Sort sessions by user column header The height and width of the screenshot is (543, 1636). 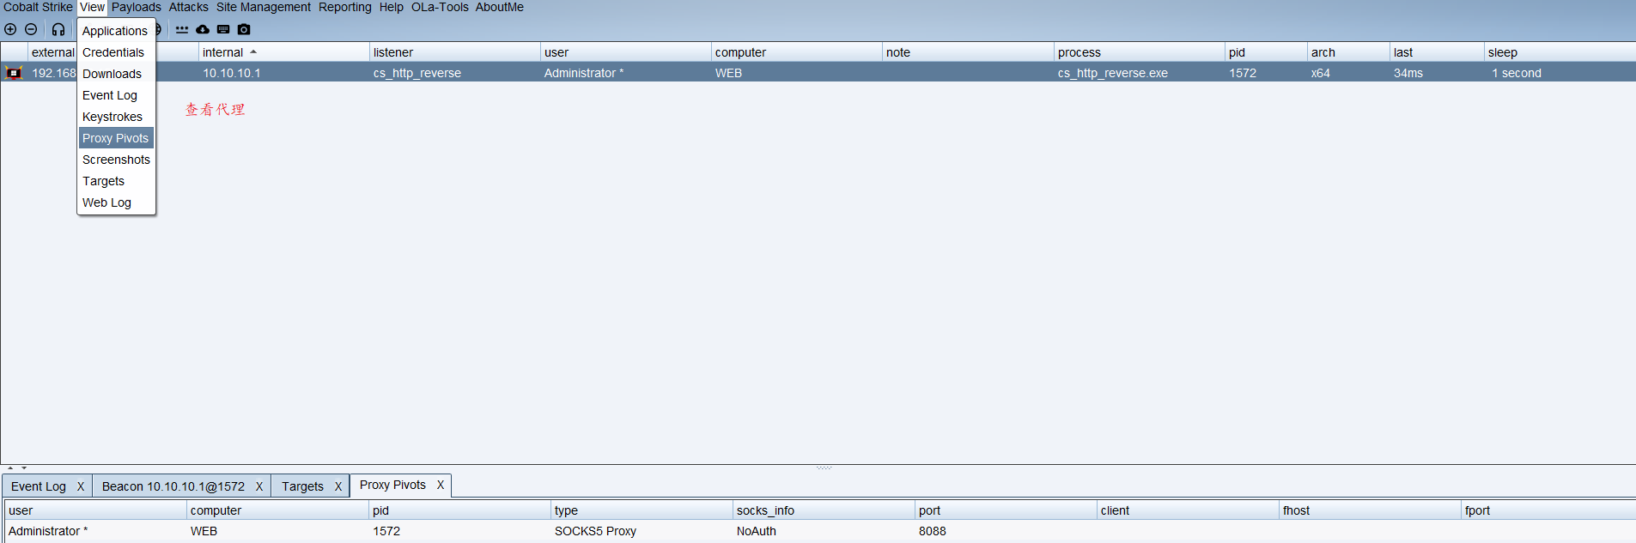click(x=625, y=52)
